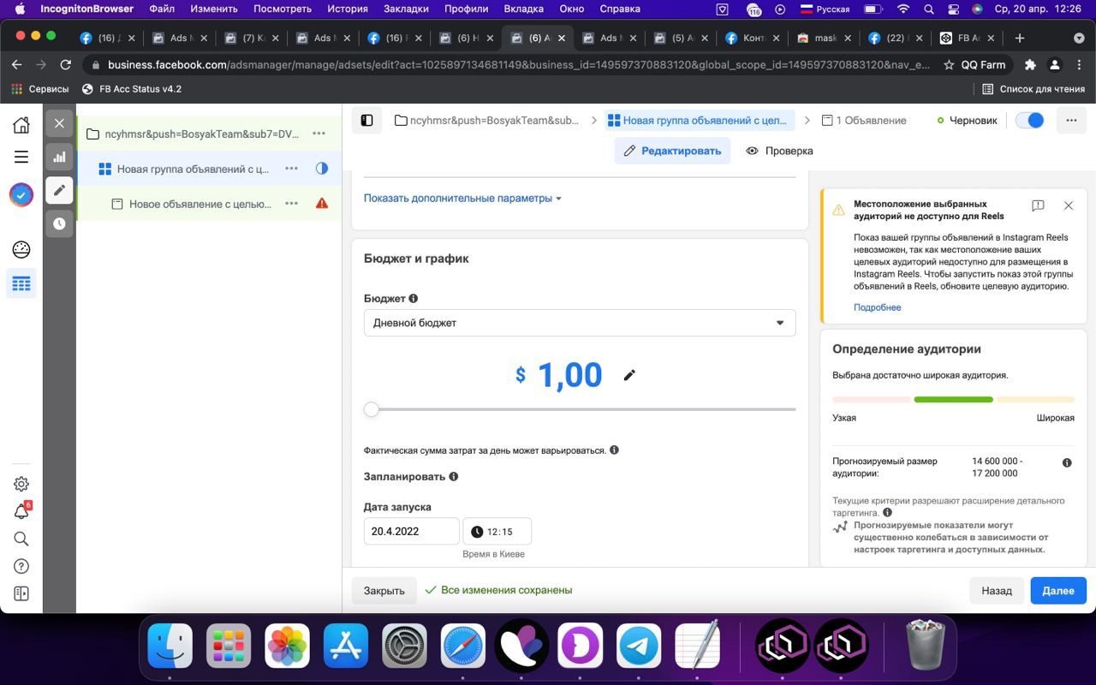The image size is (1096, 685).
Task: Open the bar chart view icon
Action: point(59,157)
